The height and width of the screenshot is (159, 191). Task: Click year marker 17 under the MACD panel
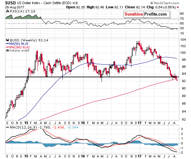pos(140,156)
